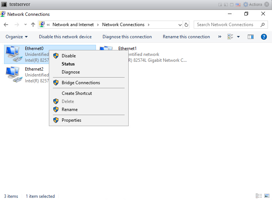
Task: Refresh the Network Connections address bar
Action: (x=186, y=25)
